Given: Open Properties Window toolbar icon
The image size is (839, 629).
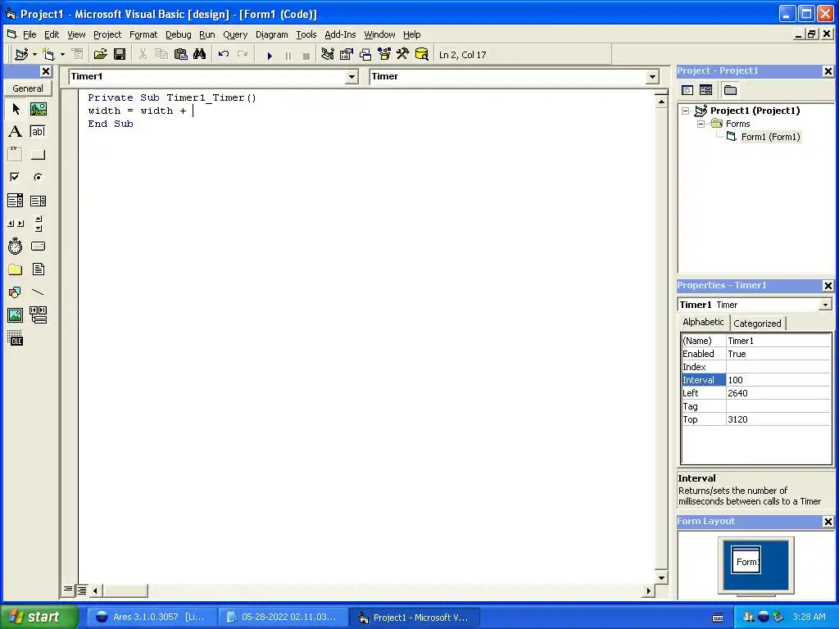Looking at the screenshot, I should [347, 54].
